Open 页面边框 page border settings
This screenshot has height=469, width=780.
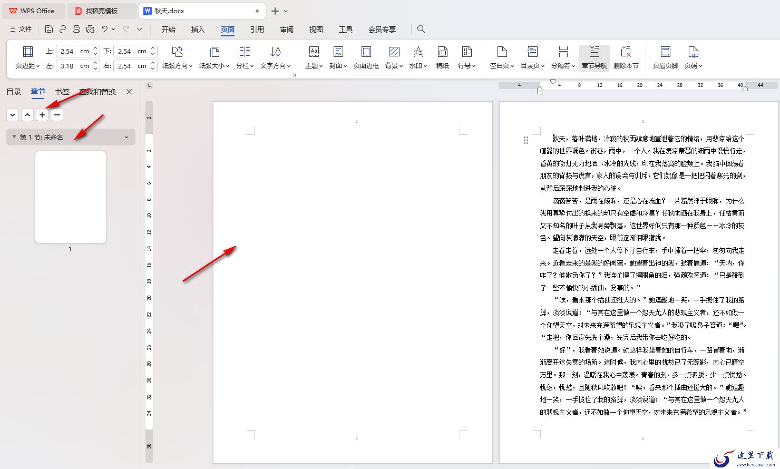pos(366,57)
